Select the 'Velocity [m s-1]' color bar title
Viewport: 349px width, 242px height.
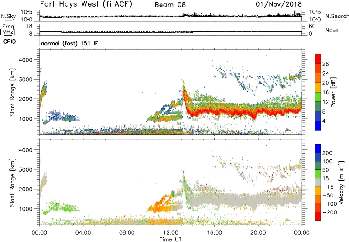pos(341,182)
